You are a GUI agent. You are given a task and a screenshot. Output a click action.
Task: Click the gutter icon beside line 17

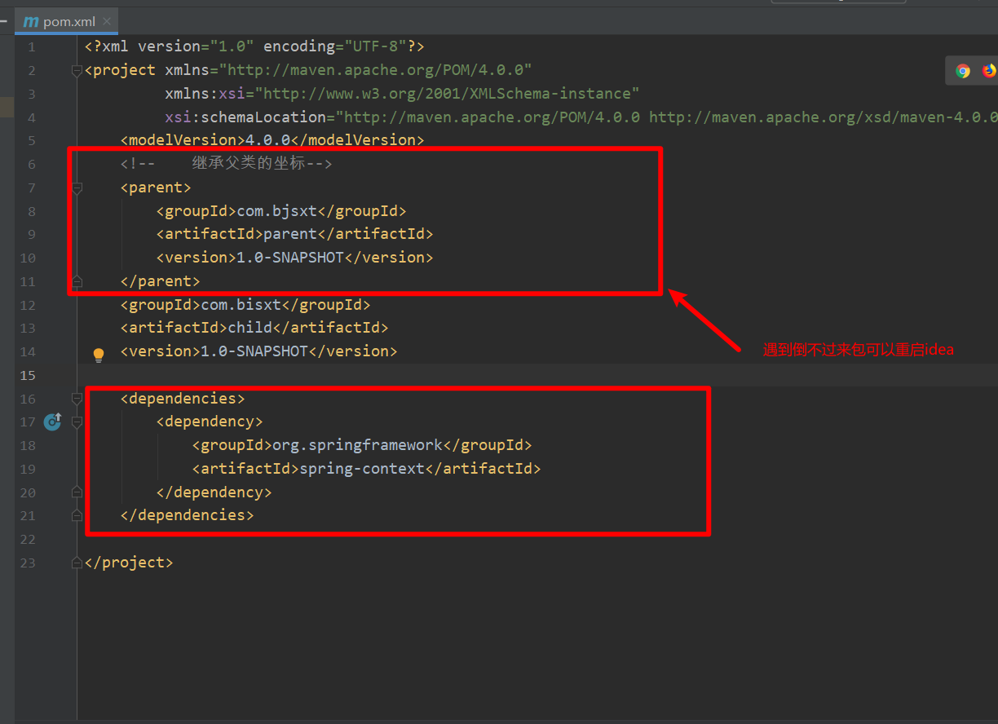[52, 422]
